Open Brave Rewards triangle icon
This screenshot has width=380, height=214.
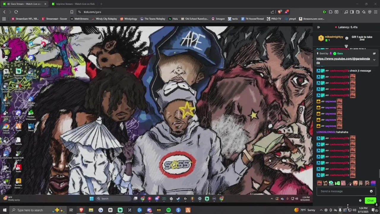(x=286, y=12)
